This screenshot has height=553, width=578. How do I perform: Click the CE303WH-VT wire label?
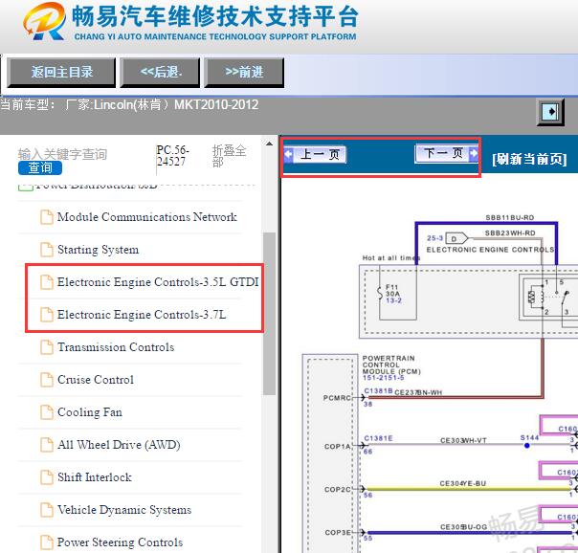coord(463,440)
